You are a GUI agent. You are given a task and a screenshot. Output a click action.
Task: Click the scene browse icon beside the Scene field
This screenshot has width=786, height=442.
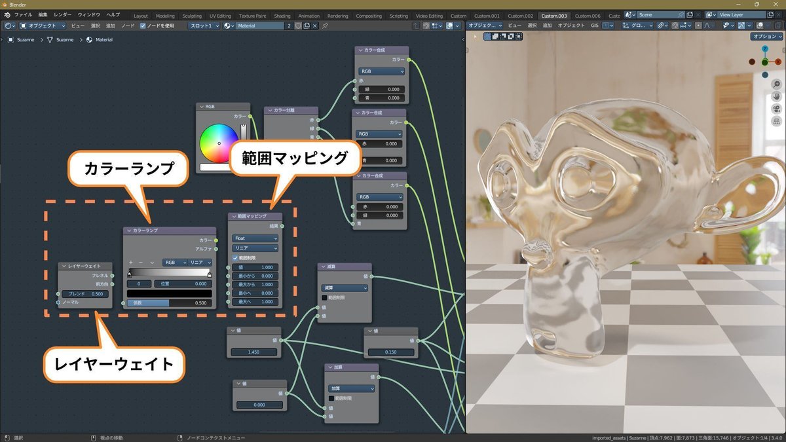click(x=629, y=14)
